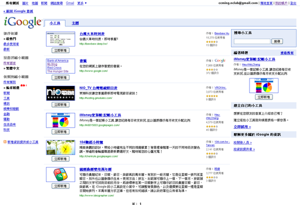
Task: Click 立即新增 under the NIO TV gadget
Action: 60,104
